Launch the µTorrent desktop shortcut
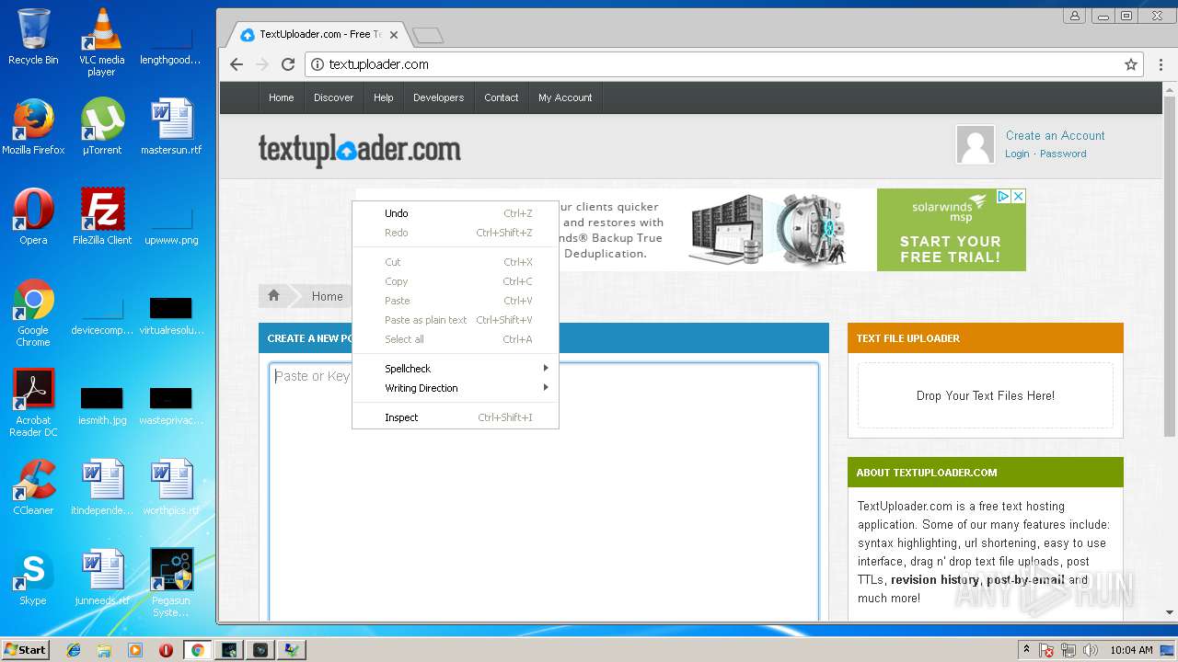Screen dimensions: 1178x662 [101, 127]
